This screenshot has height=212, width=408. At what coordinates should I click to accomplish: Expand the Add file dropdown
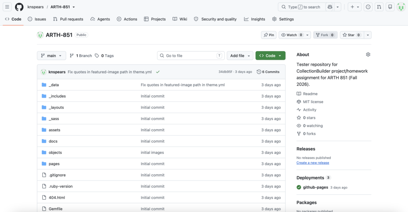[240, 56]
